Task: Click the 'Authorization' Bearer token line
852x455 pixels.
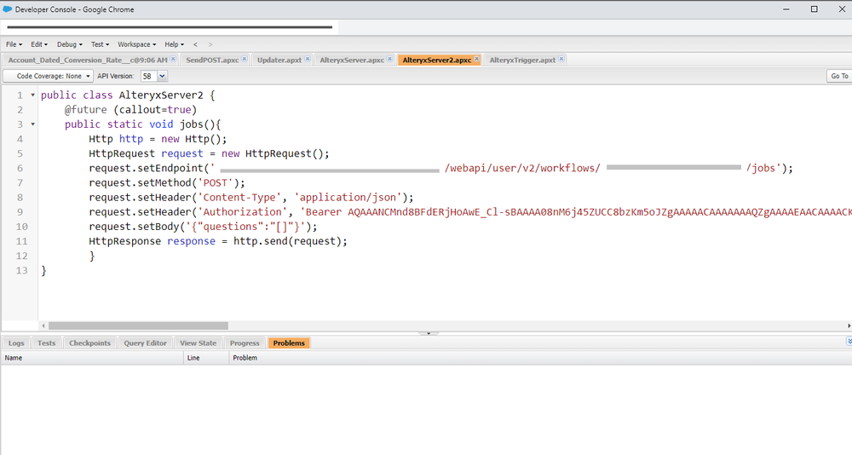Action: (470, 212)
